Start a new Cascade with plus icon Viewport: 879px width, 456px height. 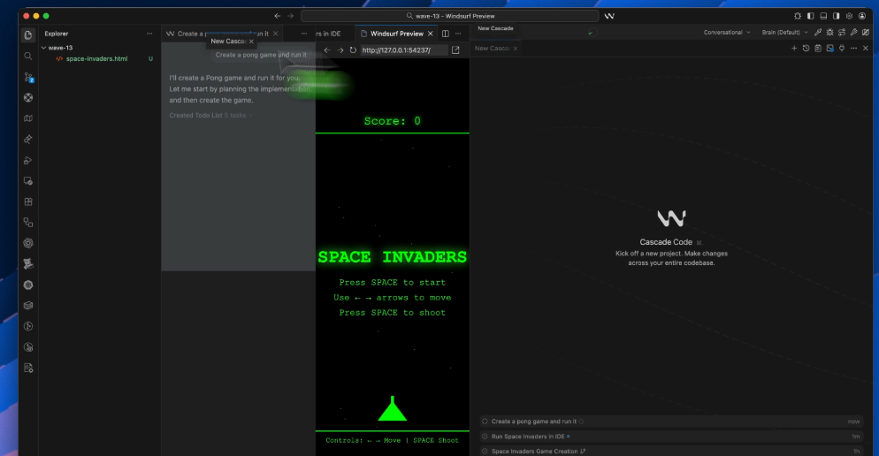[794, 49]
